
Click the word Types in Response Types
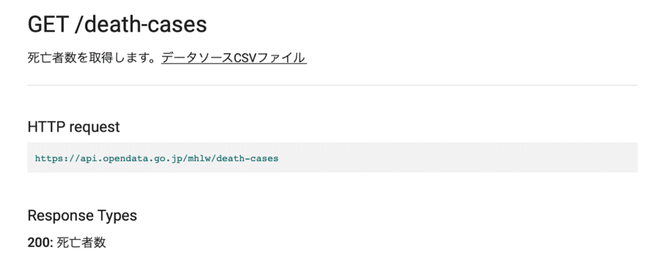coord(117,216)
